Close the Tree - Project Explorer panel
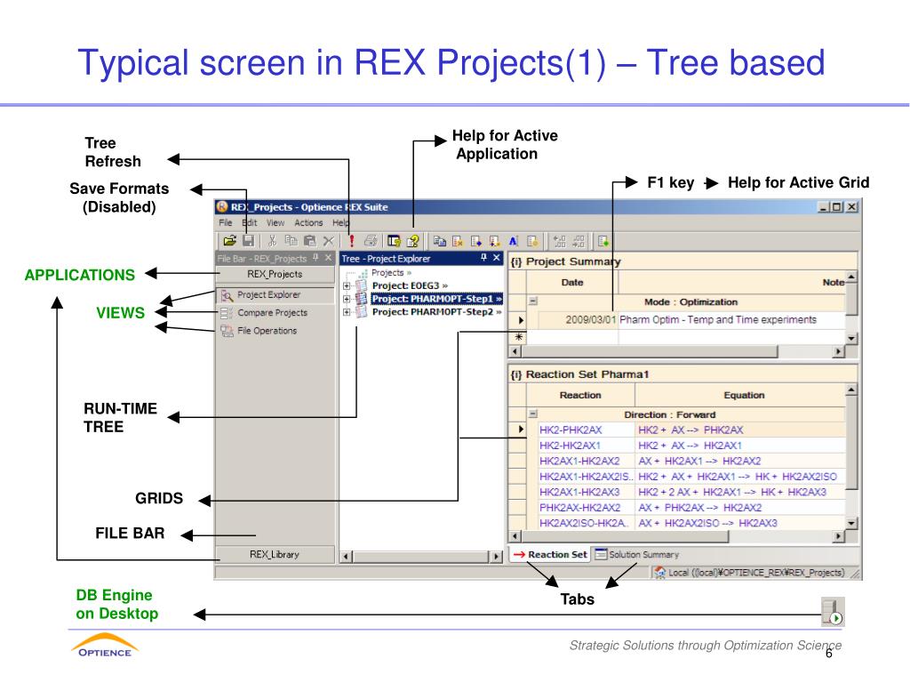 click(x=497, y=257)
